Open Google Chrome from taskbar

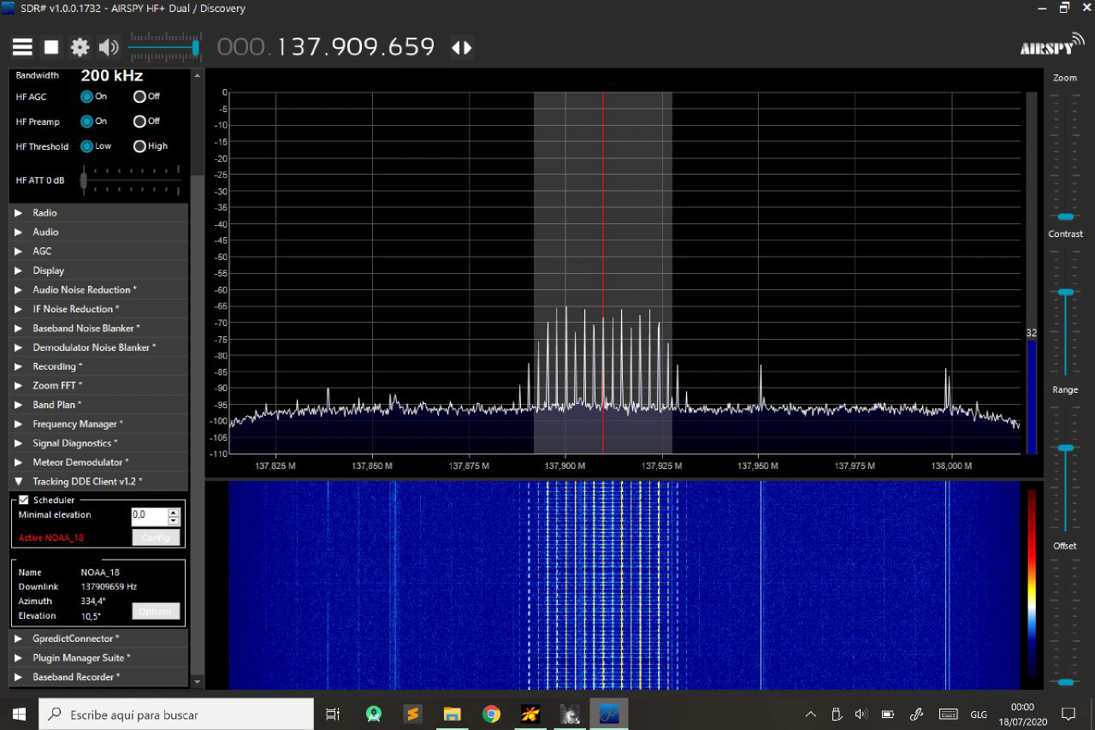[x=491, y=714]
